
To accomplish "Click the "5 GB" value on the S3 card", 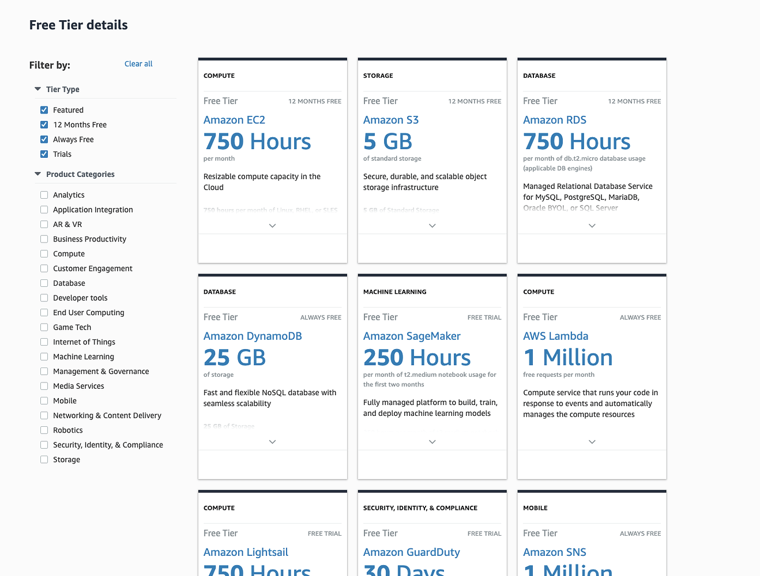I will tap(388, 142).
